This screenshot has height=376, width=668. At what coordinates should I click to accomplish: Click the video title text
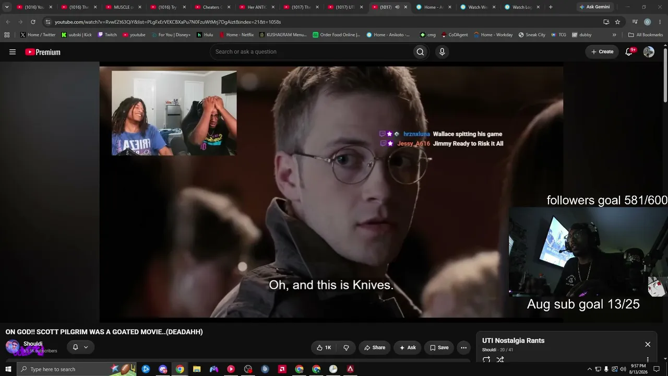pyautogui.click(x=104, y=332)
